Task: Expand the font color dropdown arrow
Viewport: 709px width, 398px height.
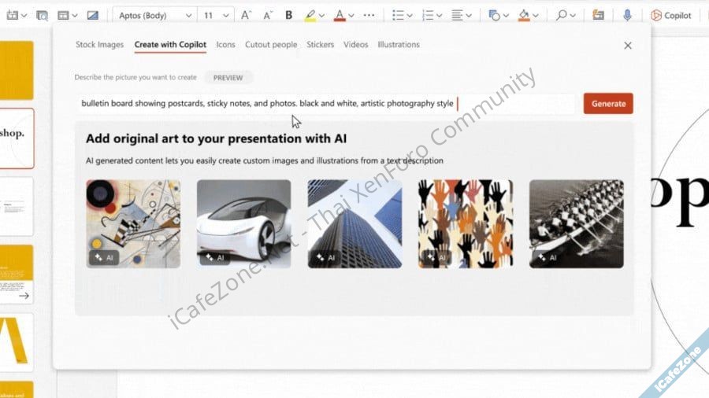Action: pos(351,15)
